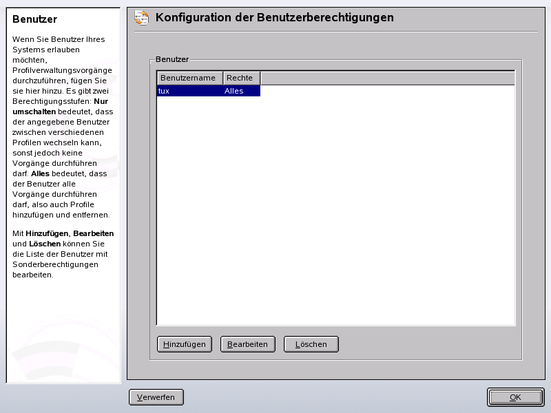This screenshot has width=551, height=413.
Task: Click the Benutzer group frame label
Action: [x=171, y=59]
